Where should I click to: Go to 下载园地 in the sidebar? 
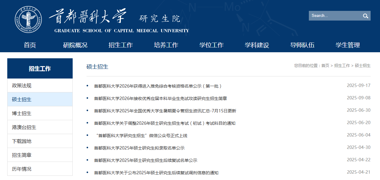pyautogui.click(x=22, y=141)
